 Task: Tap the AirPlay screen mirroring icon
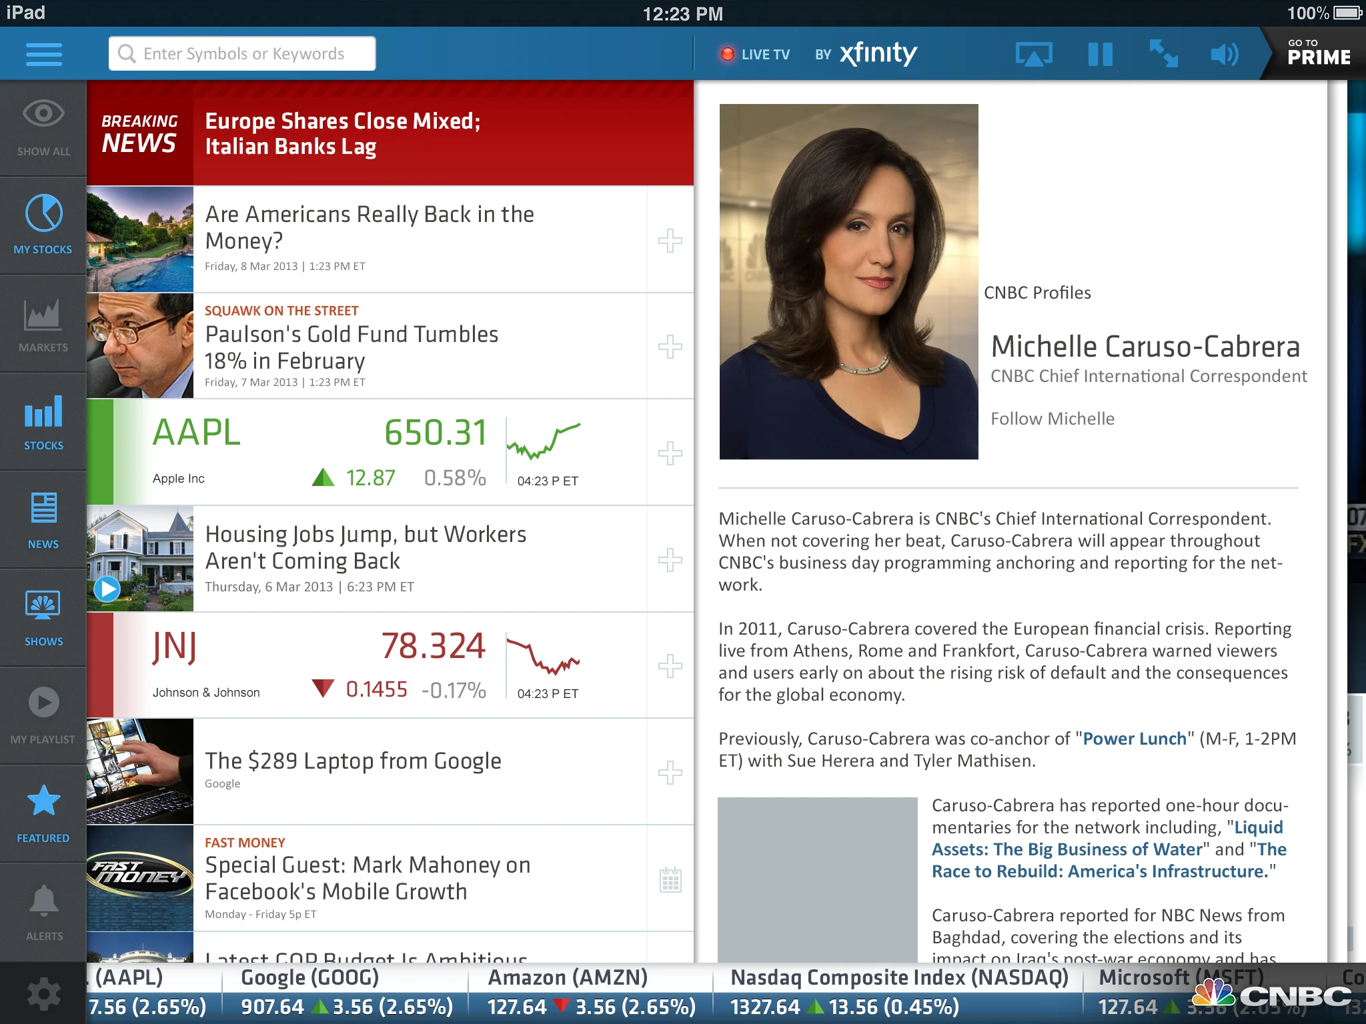point(1034,54)
